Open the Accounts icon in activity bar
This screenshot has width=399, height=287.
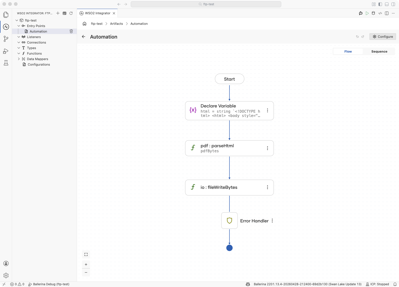(x=6, y=263)
